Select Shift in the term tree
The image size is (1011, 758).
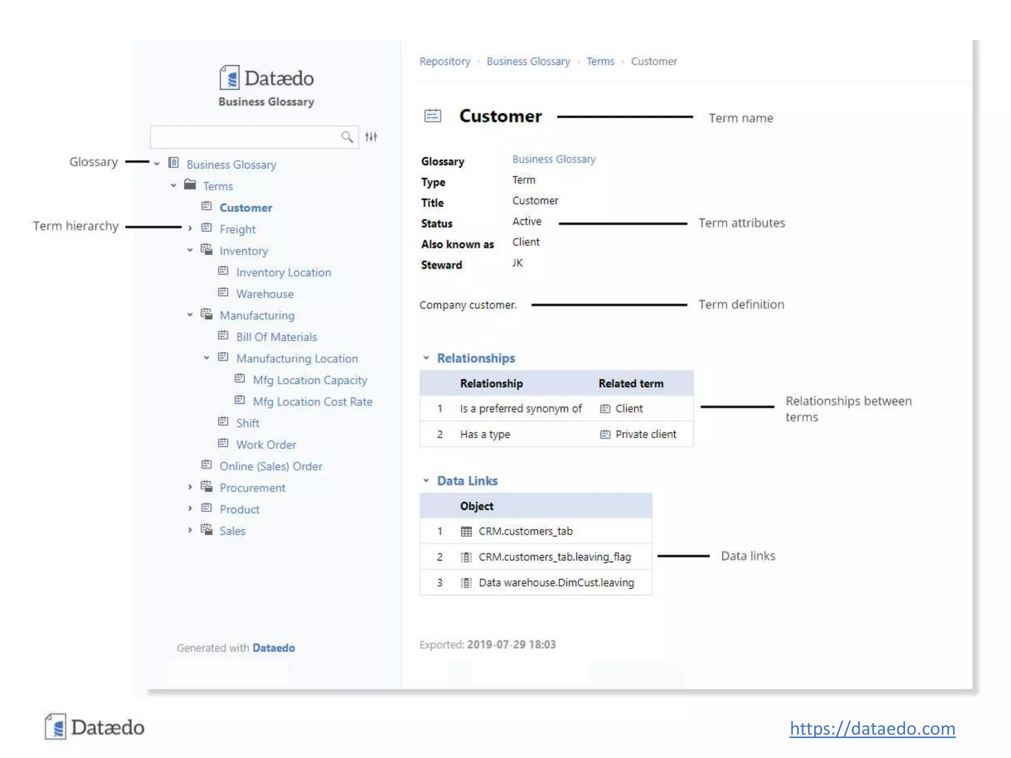click(x=248, y=423)
